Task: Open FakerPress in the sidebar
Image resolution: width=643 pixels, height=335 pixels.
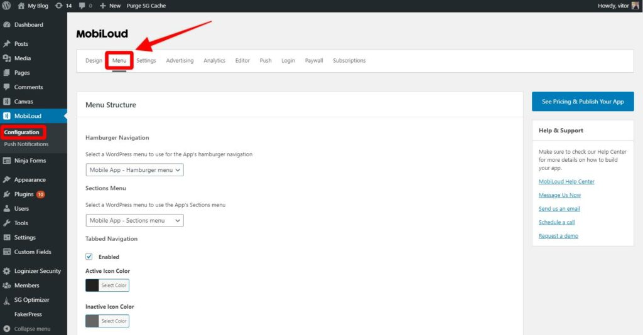Action: coord(28,314)
